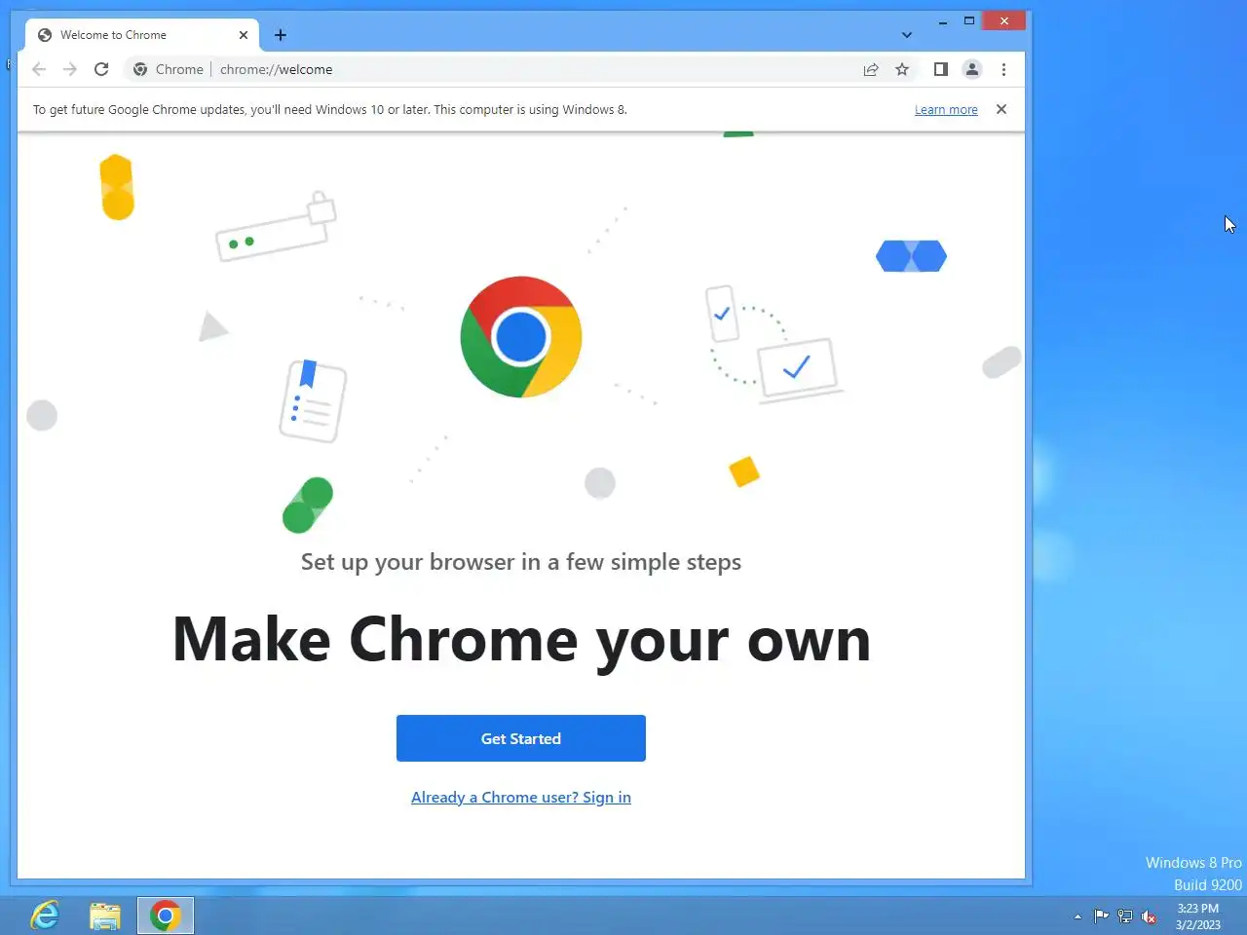Viewport: 1247px width, 935px height.
Task: Open the Learn more link
Action: tap(946, 110)
